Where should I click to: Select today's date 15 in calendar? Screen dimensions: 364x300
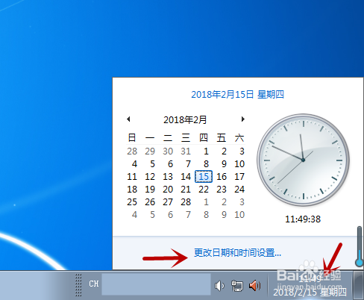[x=204, y=177]
